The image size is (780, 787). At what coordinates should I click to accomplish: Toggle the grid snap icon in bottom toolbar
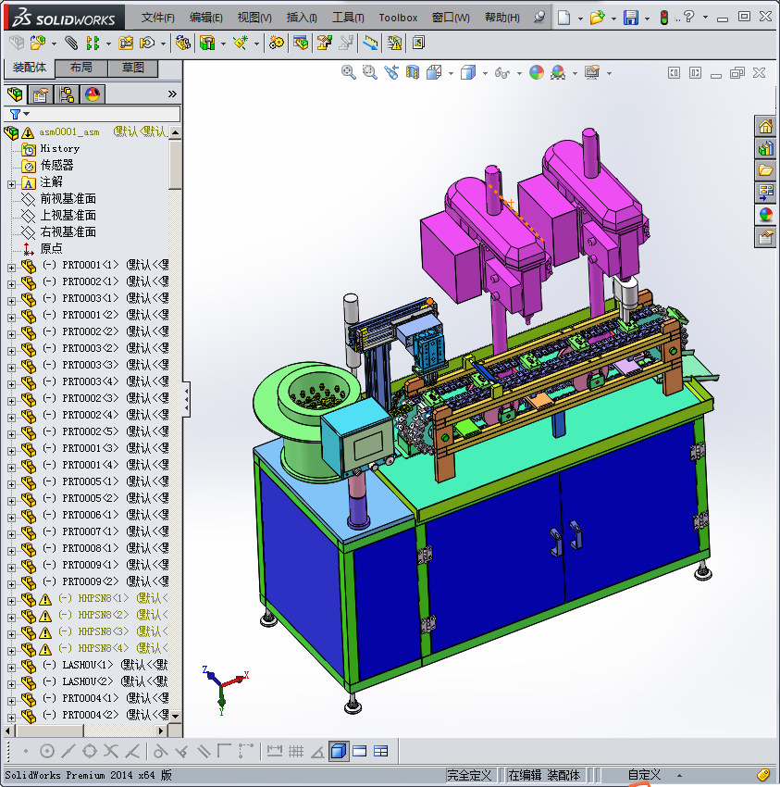[x=296, y=752]
